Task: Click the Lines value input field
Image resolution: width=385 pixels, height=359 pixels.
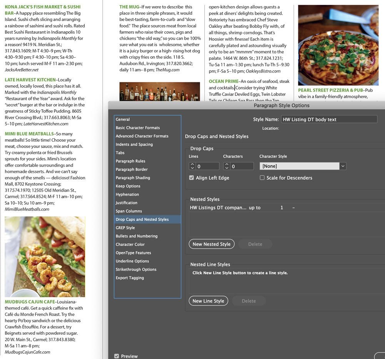Action: [207, 166]
